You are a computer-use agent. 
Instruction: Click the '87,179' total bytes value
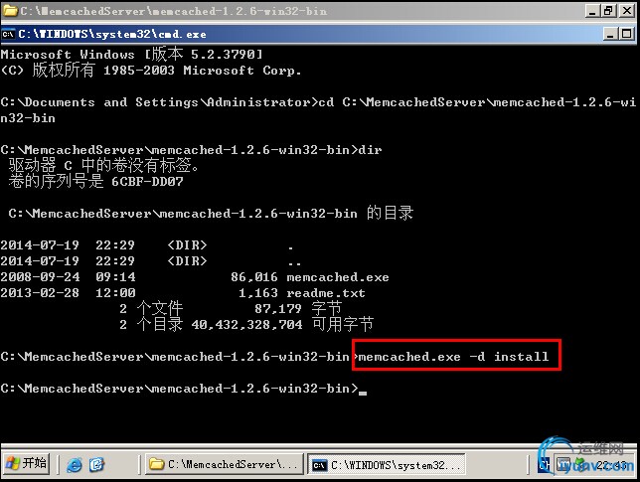point(278,309)
